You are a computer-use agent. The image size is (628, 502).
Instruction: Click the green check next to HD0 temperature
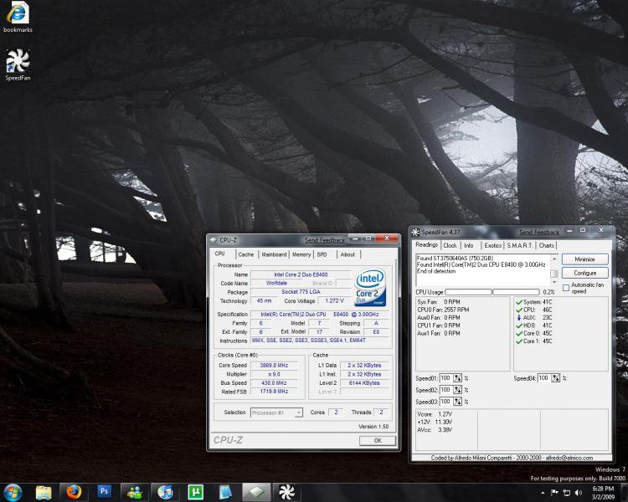pos(518,325)
